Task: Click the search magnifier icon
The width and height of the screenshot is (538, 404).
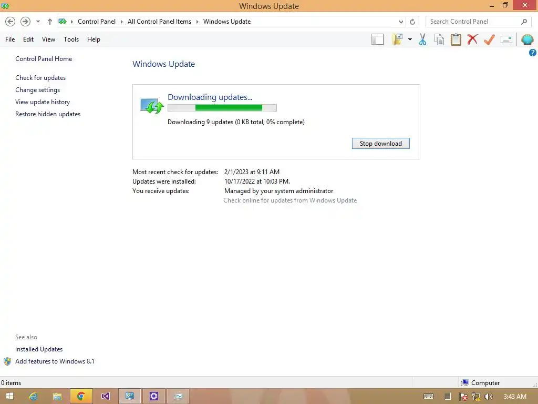Action: point(524,22)
